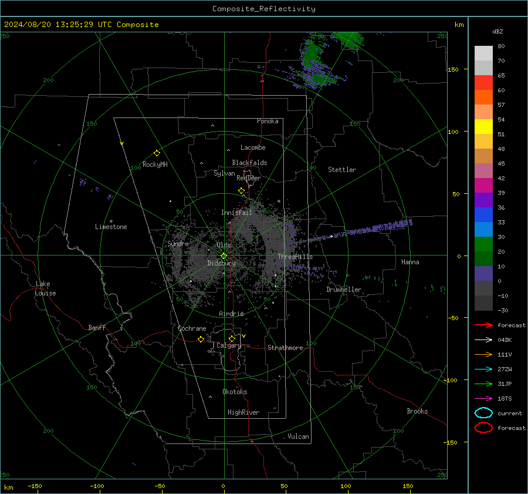Click the white 04DK arrow legend icon
This screenshot has width=528, height=494.
(483, 340)
